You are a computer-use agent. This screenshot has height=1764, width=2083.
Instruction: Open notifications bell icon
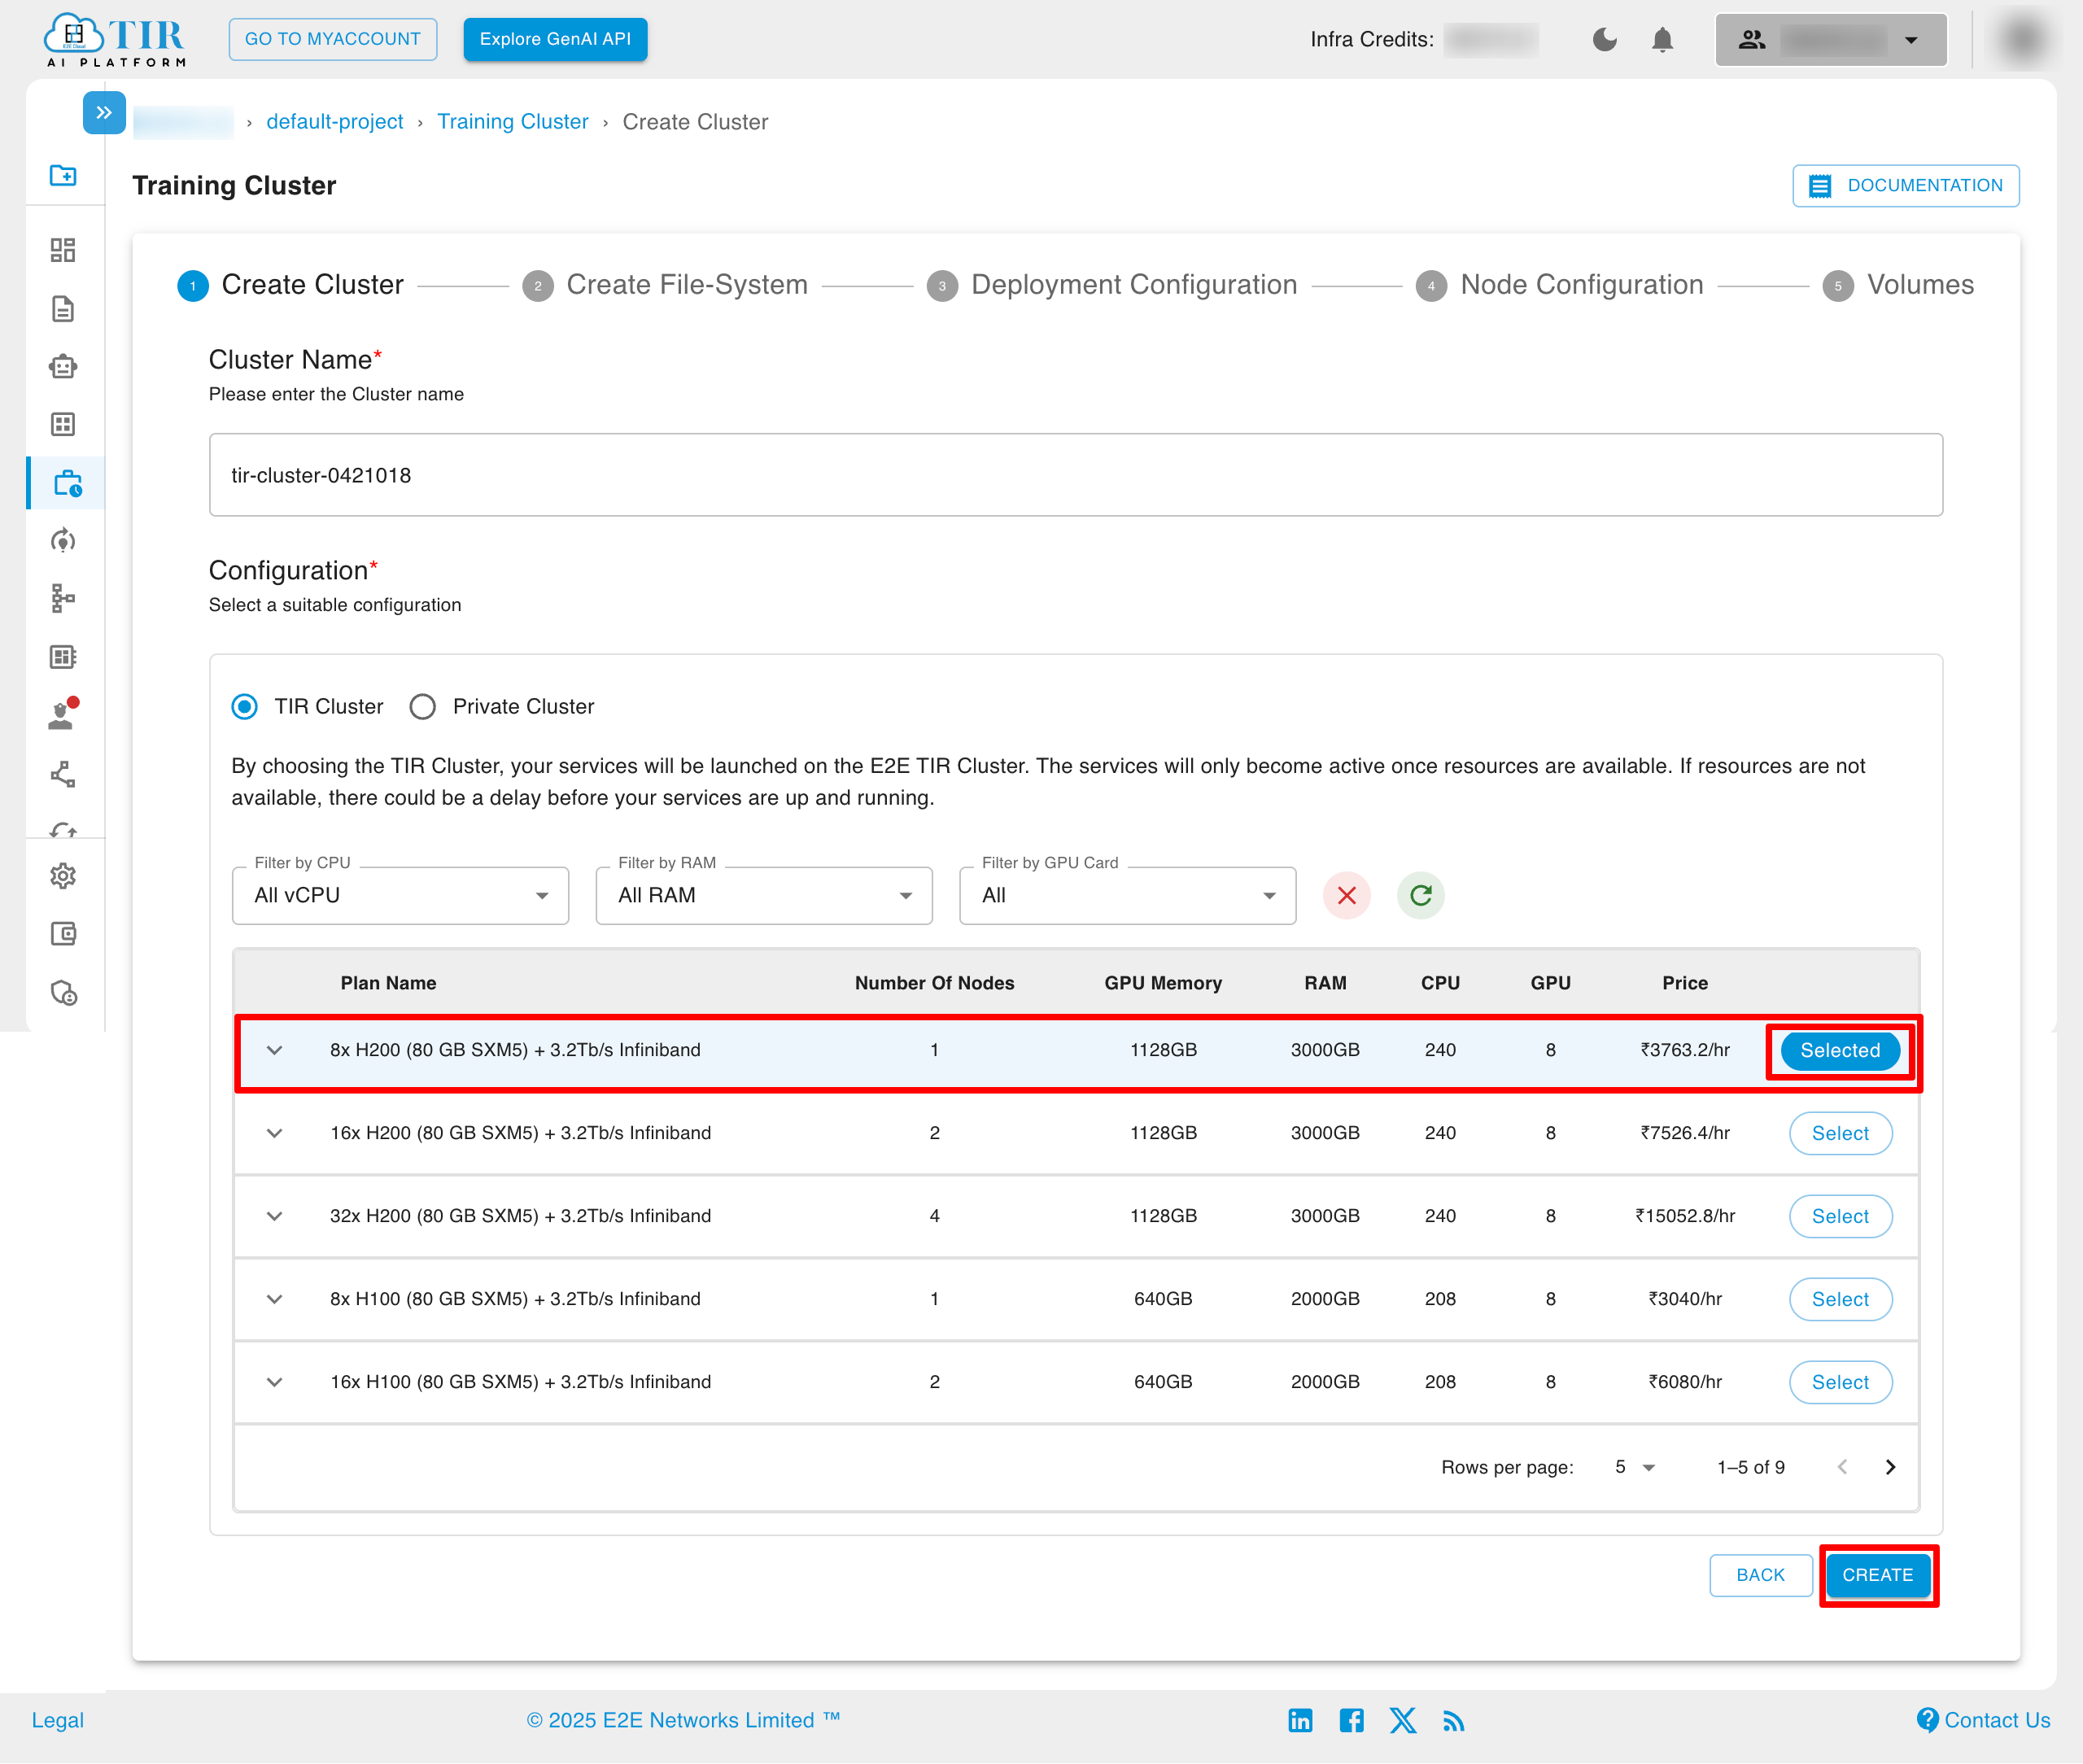pyautogui.click(x=1662, y=40)
